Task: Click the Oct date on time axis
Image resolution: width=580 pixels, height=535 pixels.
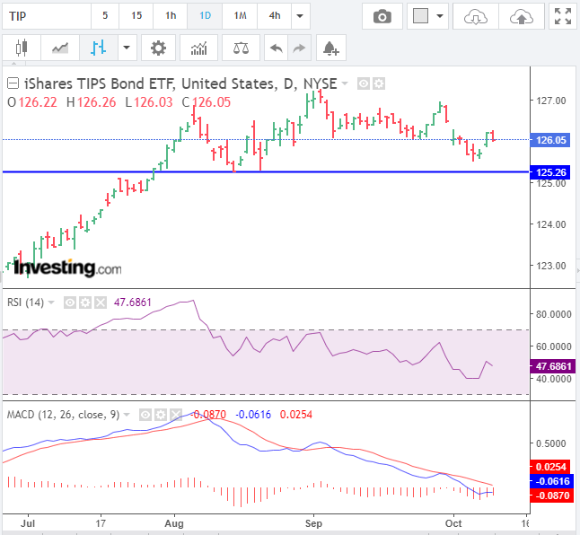Action: (x=453, y=523)
